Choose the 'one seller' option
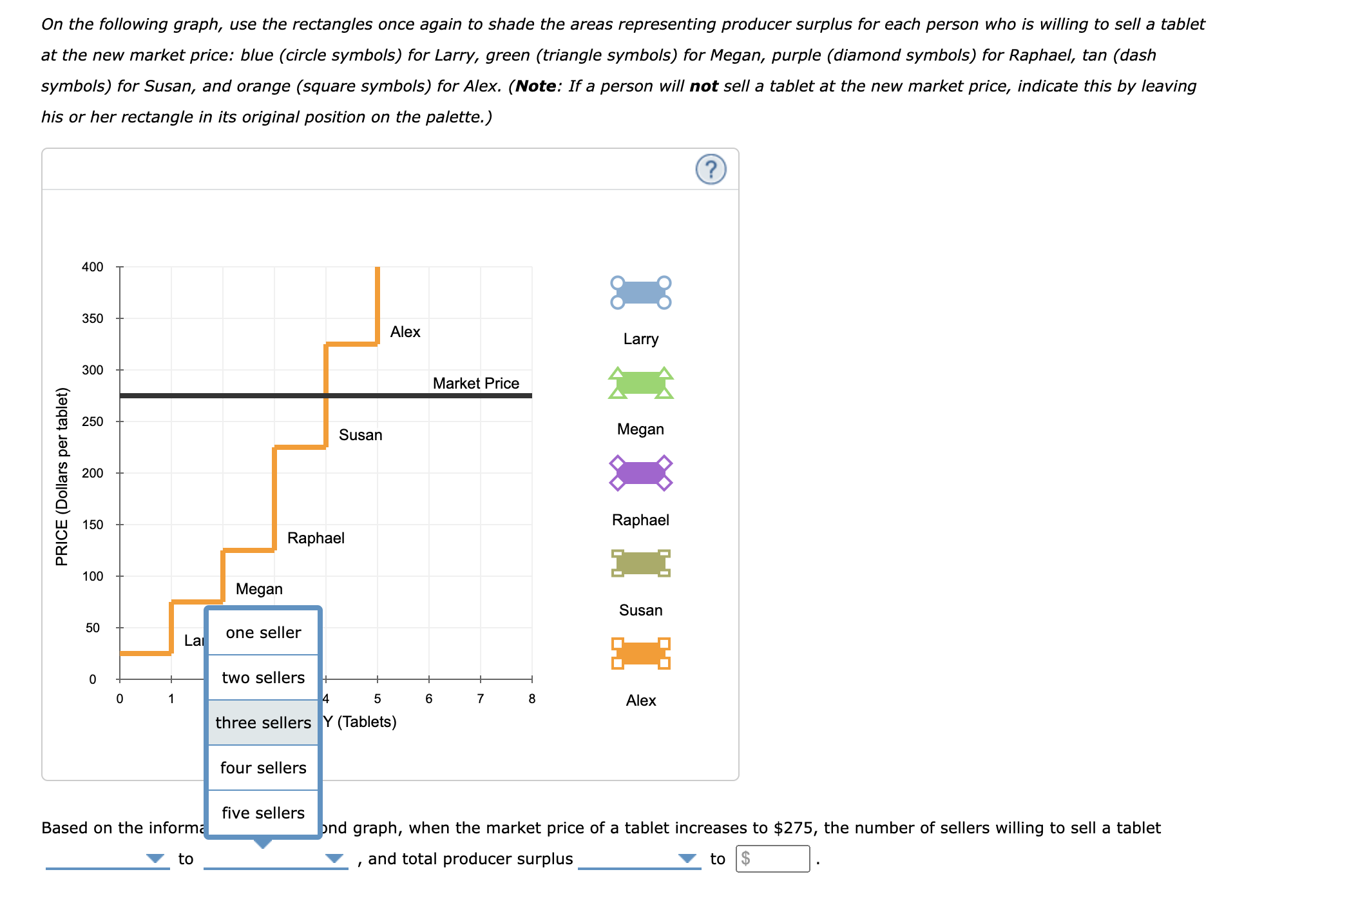1349x901 pixels. click(263, 632)
